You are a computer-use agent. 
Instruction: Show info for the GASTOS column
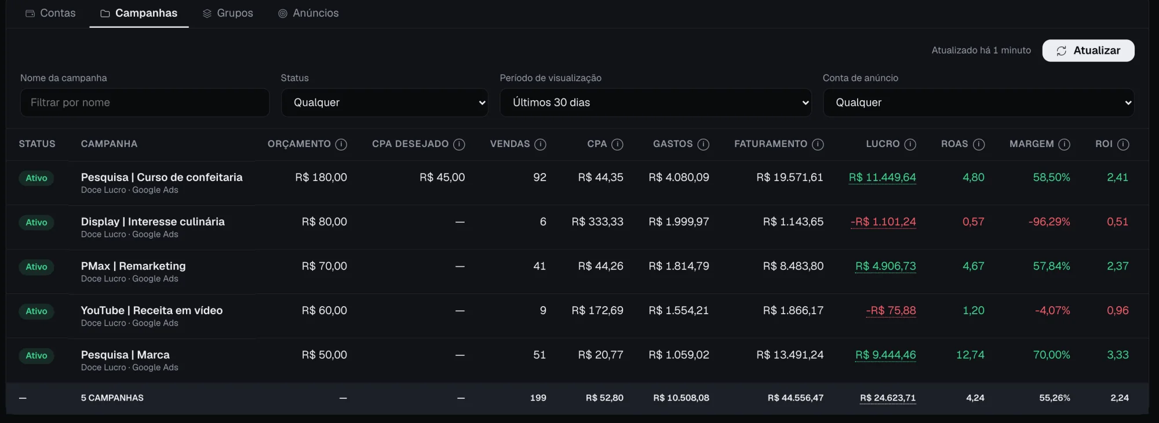point(703,144)
